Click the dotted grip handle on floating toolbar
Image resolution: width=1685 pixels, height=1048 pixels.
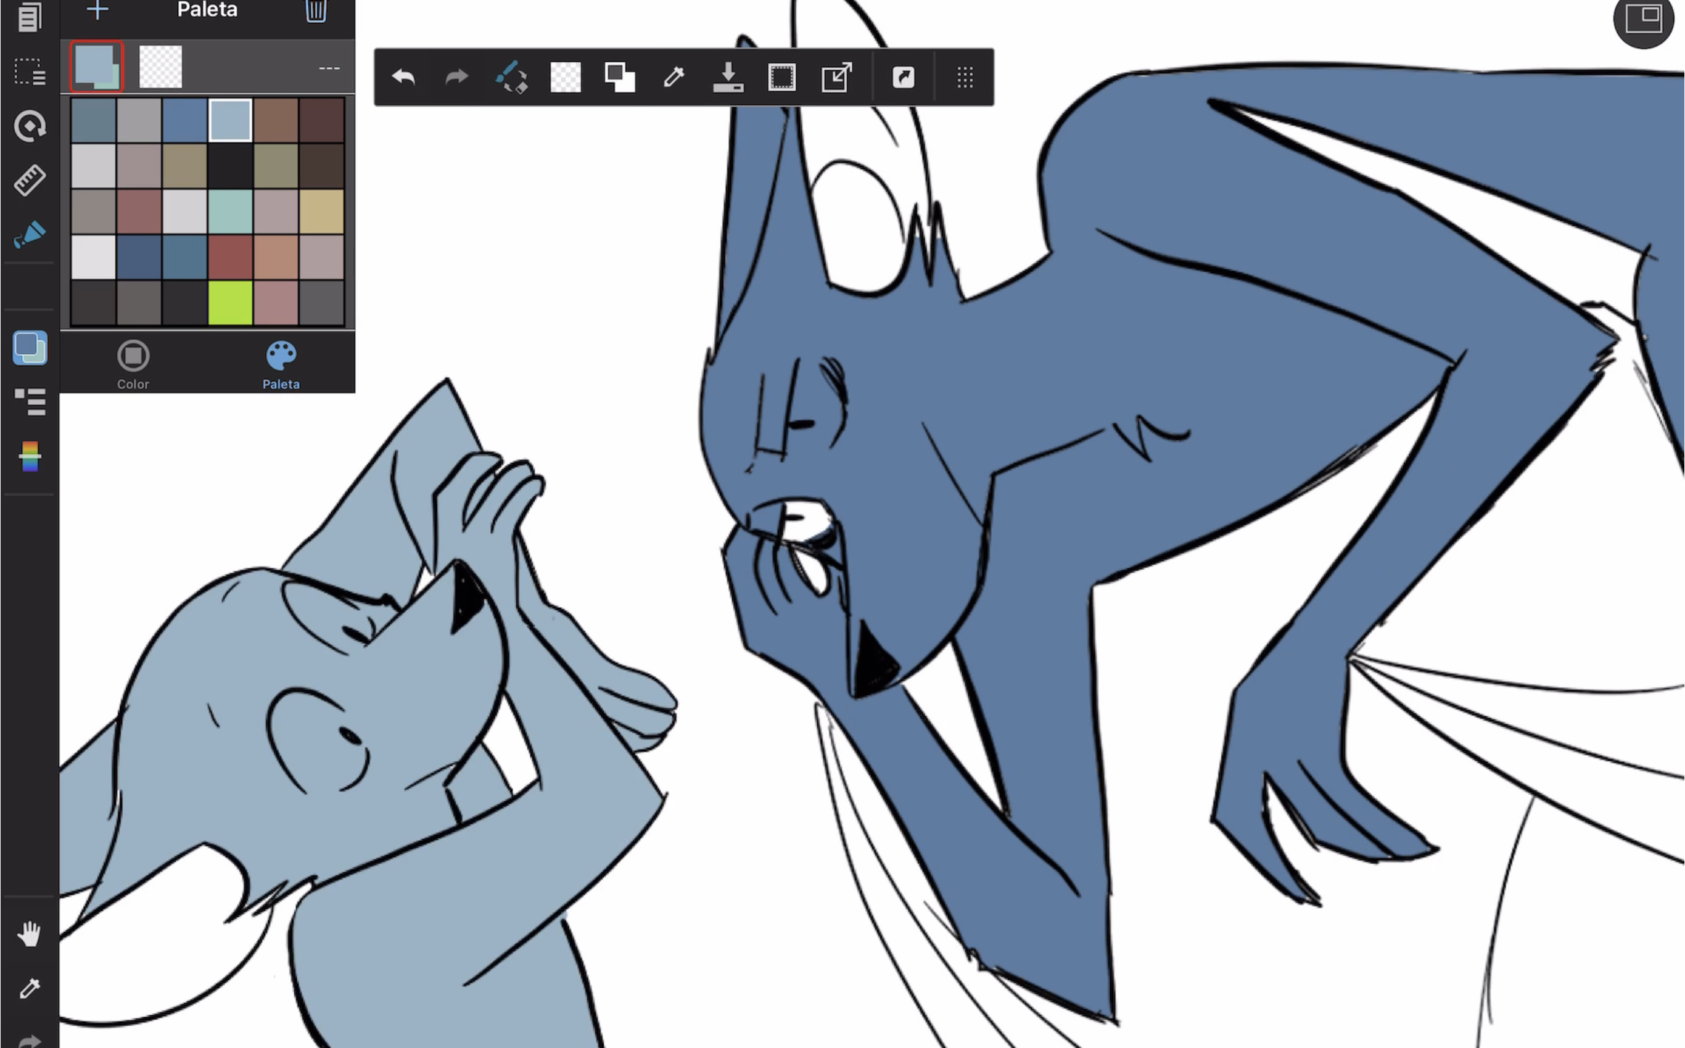point(965,77)
